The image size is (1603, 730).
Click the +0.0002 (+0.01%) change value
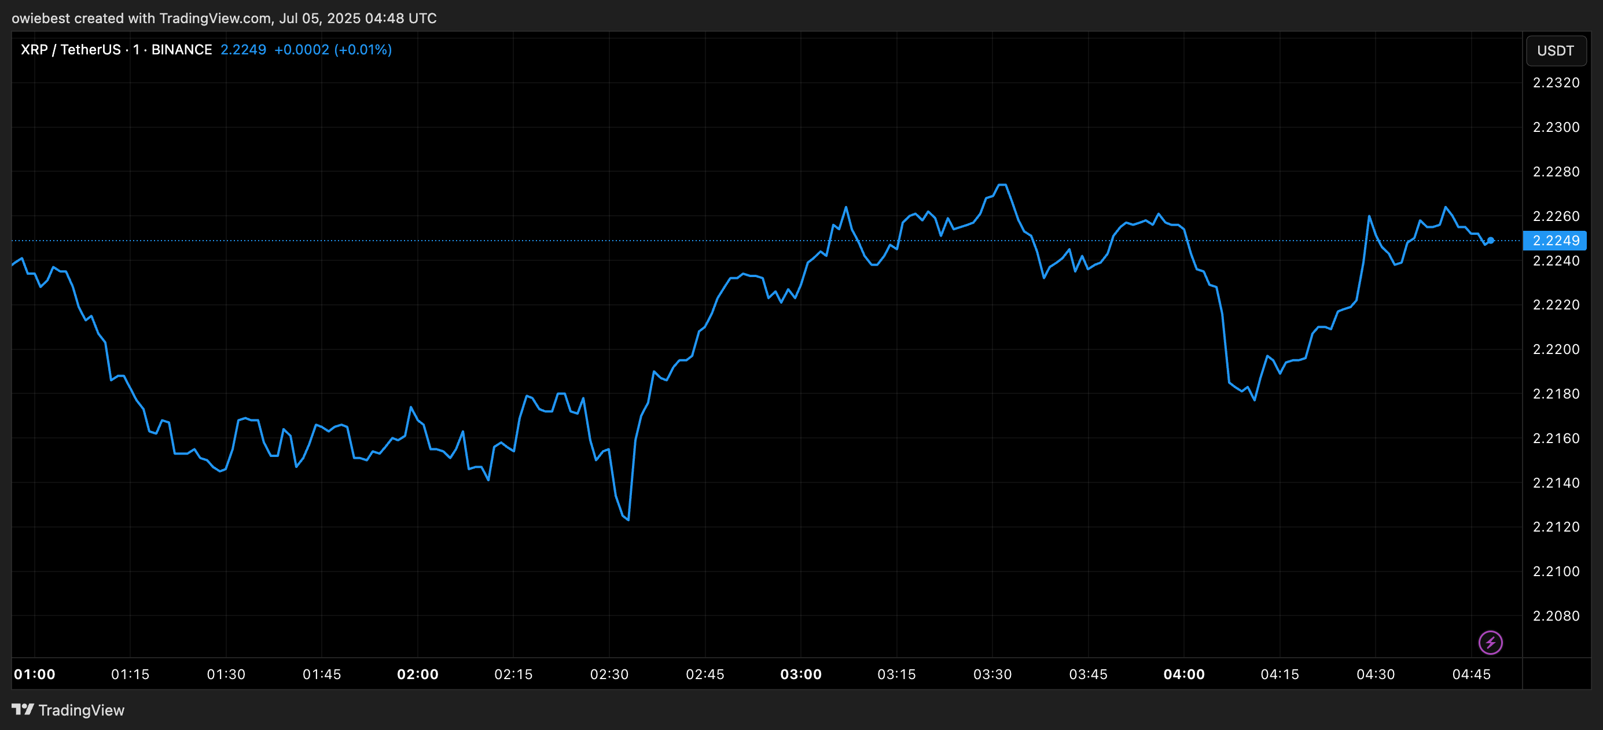(333, 50)
